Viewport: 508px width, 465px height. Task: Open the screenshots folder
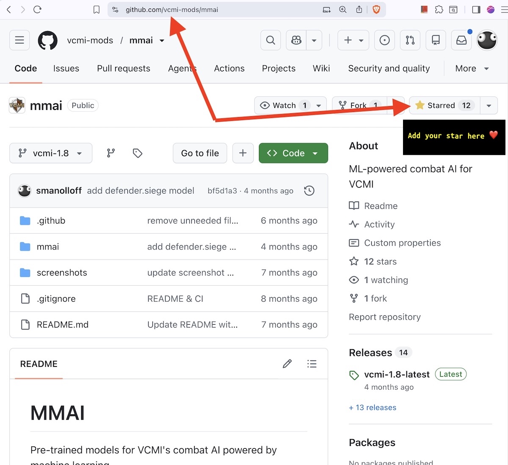62,273
